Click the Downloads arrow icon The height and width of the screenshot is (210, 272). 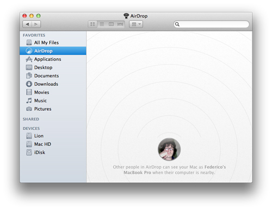[29, 84]
